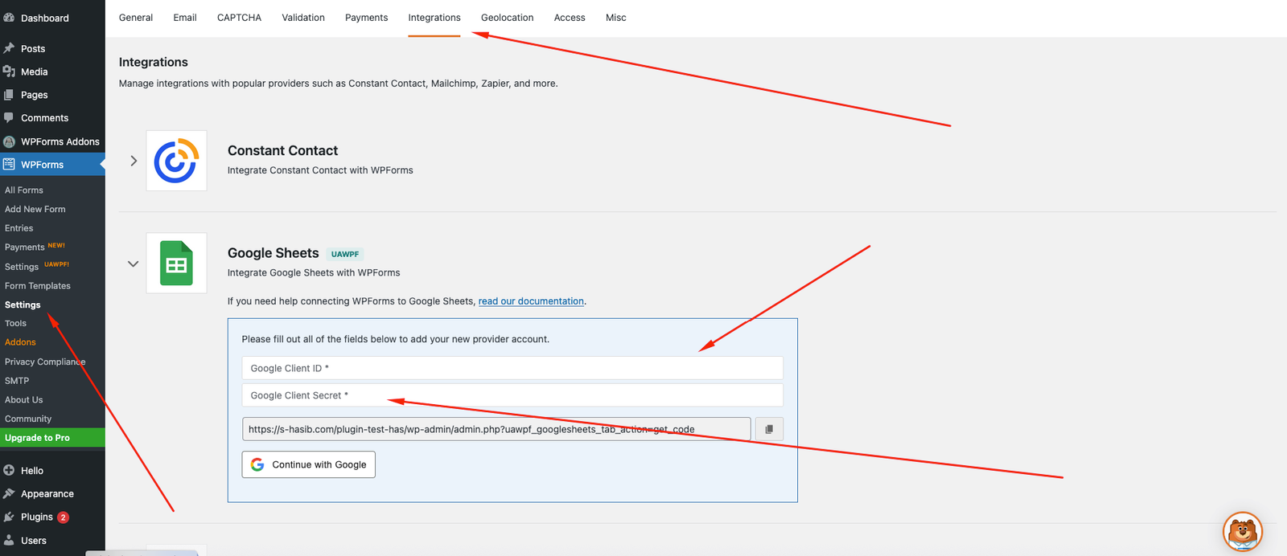Switch to the CAPTCHA settings tab

coord(239,18)
